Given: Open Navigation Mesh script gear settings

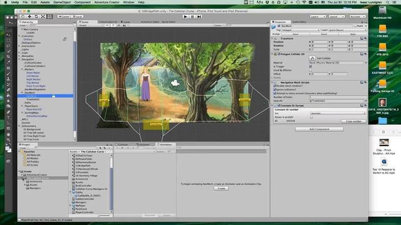Looking at the screenshot, I should click(365, 82).
